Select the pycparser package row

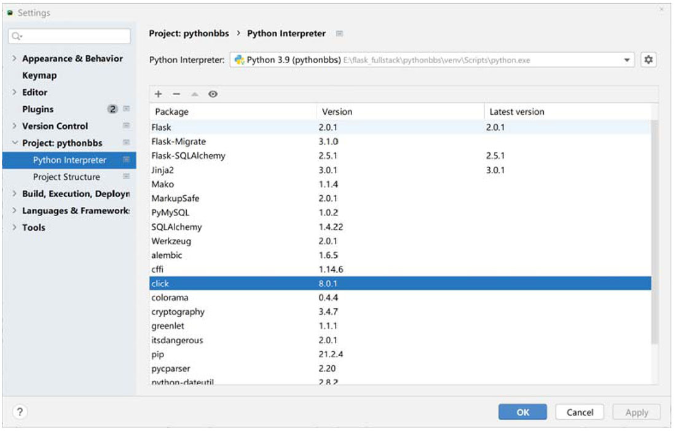tap(401, 368)
